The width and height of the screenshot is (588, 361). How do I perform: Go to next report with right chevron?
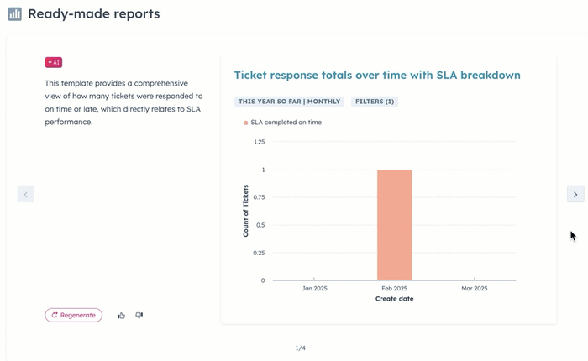point(575,194)
